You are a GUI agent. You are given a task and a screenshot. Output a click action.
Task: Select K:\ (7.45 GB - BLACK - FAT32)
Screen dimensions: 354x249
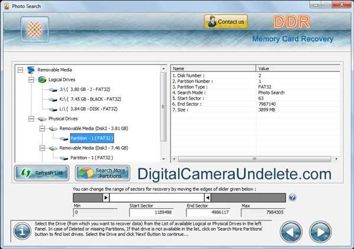click(x=90, y=99)
